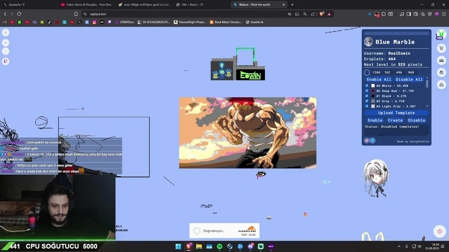Toggle the #4 Light Gray color checkbox
449x252 pixels.
(x=367, y=106)
